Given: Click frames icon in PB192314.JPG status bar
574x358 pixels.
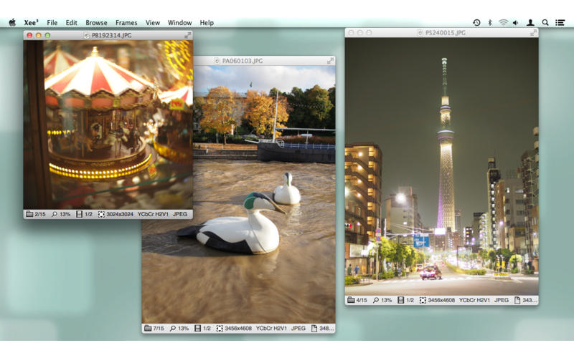Looking at the screenshot, I should pyautogui.click(x=79, y=214).
